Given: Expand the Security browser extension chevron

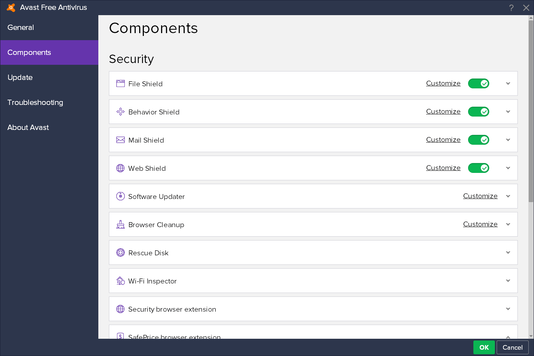Looking at the screenshot, I should coord(508,309).
